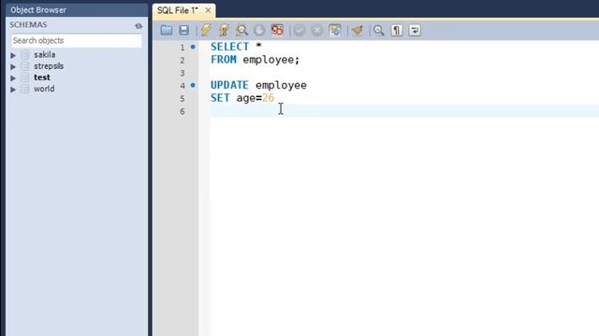Rollback the current transaction
Image resolution: width=599 pixels, height=336 pixels.
(x=317, y=30)
